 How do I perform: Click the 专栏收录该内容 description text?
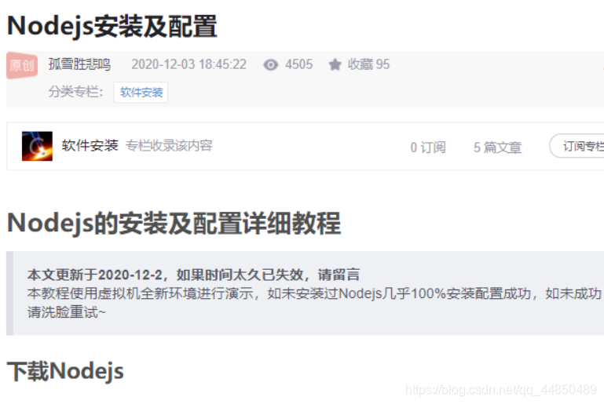[x=169, y=145]
